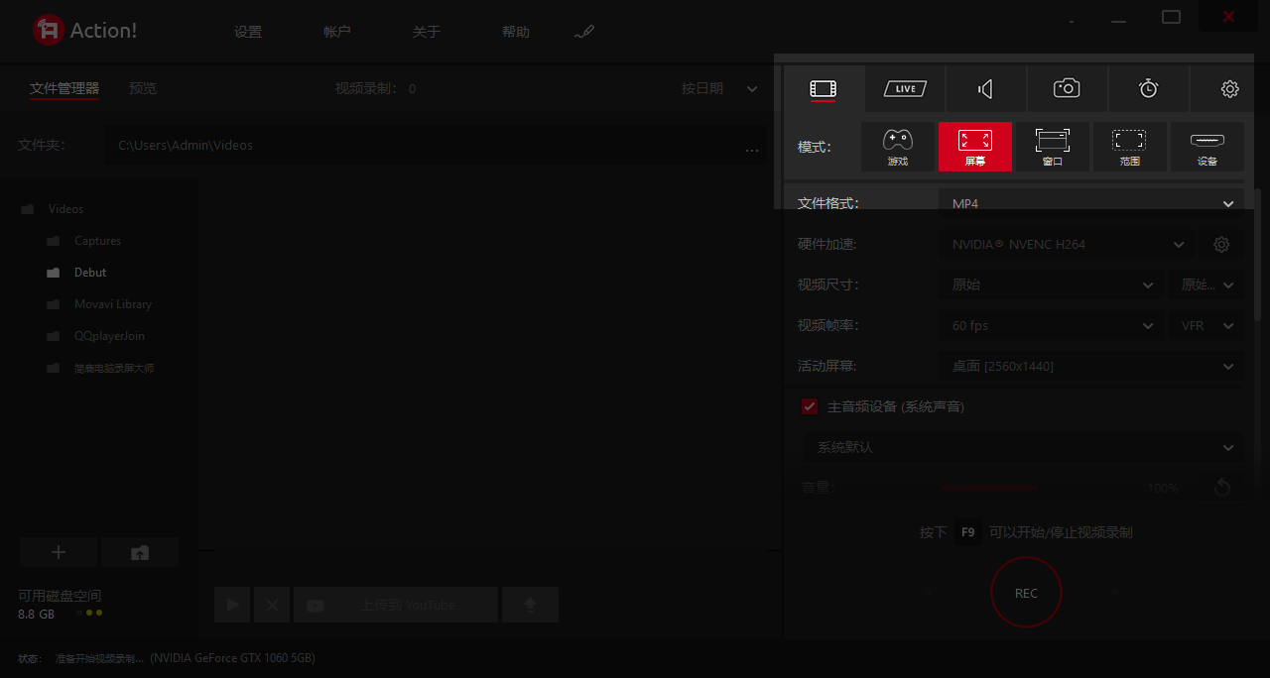1270x678 pixels.
Task: Open recorder settings via gear icon
Action: 1229,88
